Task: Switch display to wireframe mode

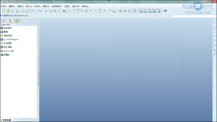Action: click(x=121, y=11)
